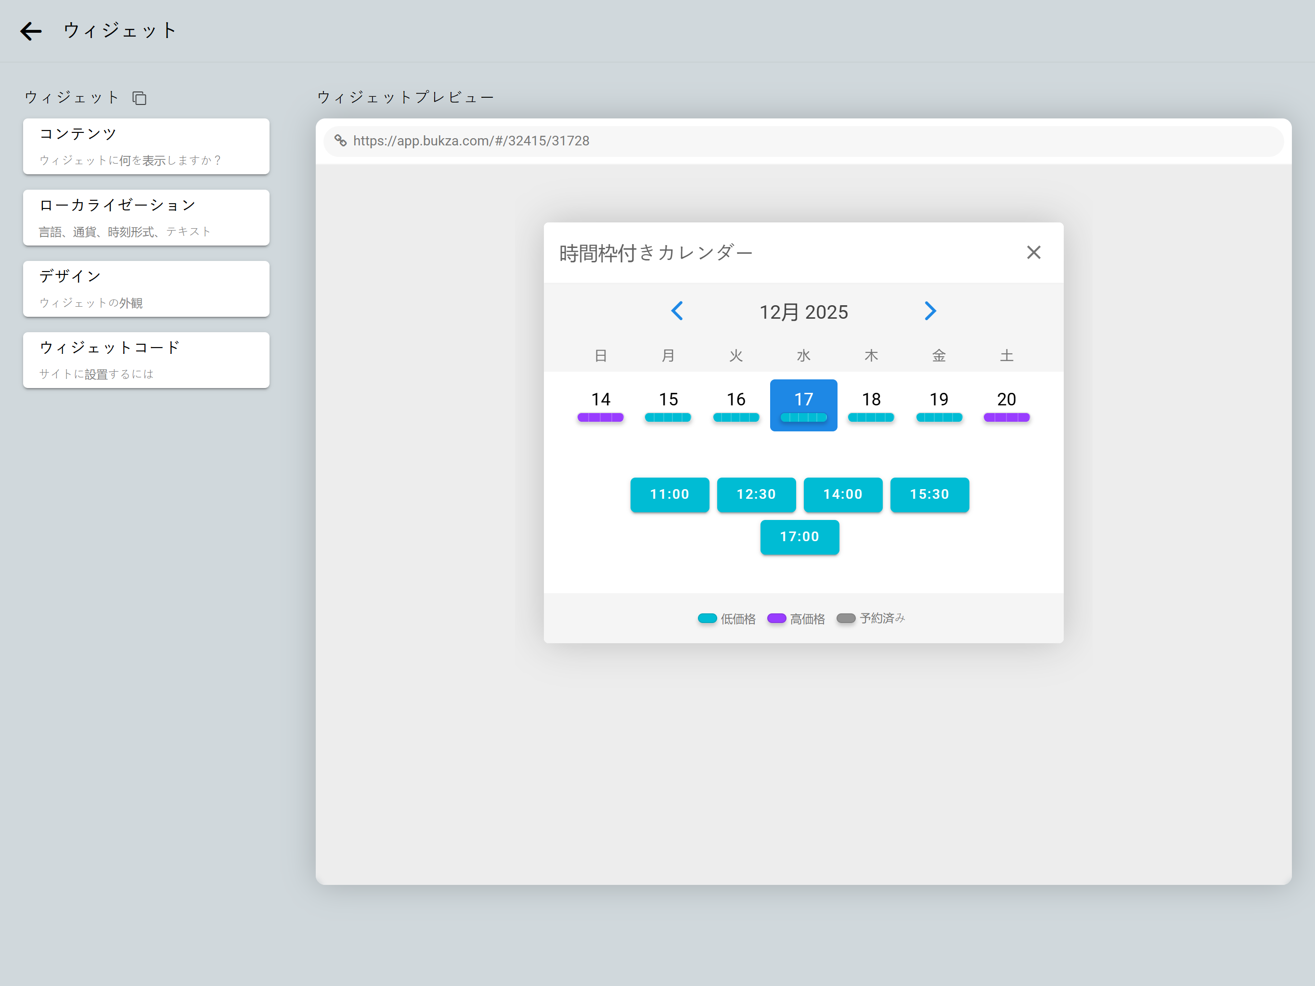This screenshot has width=1315, height=986.
Task: Go to next month with right chevron
Action: click(x=930, y=311)
